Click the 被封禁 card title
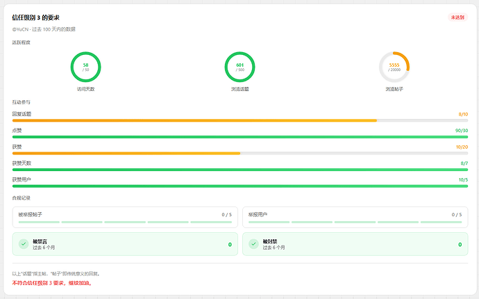Screen dimensions: 479x299 pyautogui.click(x=270, y=241)
